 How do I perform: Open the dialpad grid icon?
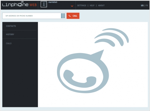(63, 16)
